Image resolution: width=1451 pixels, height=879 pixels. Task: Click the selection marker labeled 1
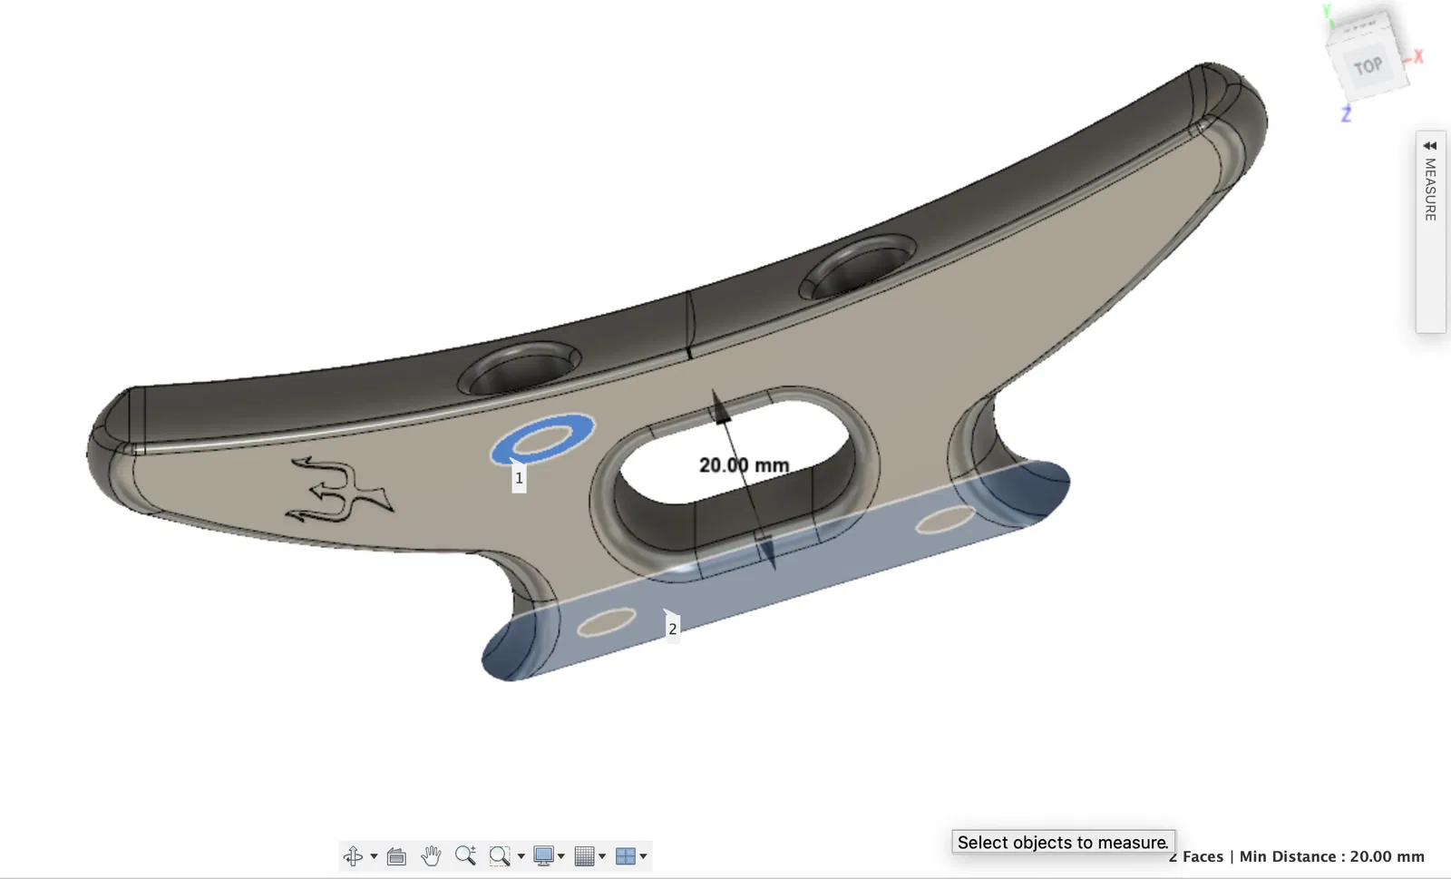[519, 478]
